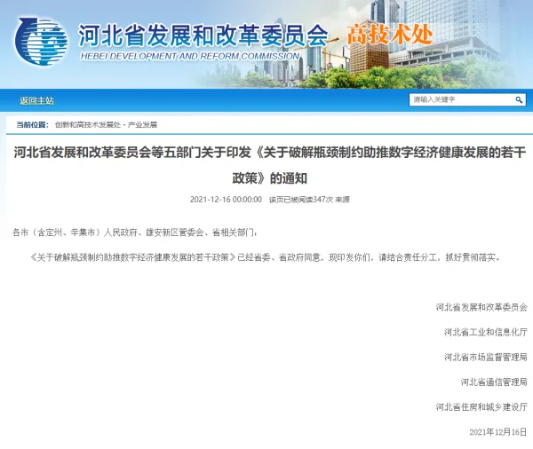
Task: Click the salutation line starting 各市（含定州、辛集市）
Action: (x=135, y=232)
